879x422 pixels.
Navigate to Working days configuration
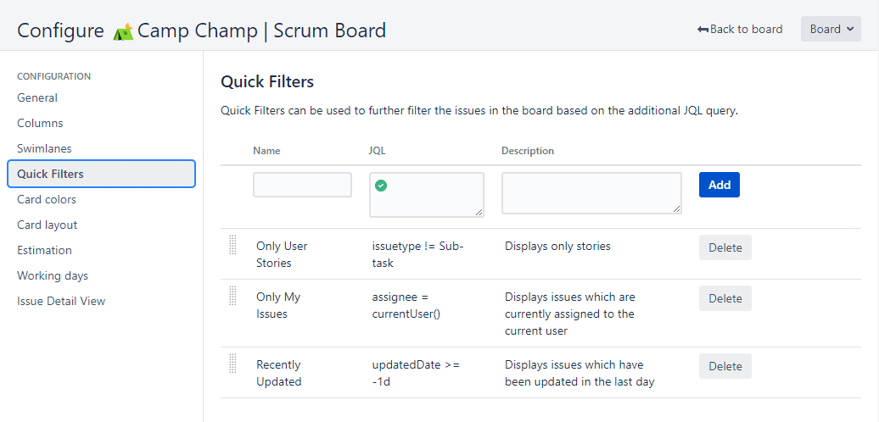(x=53, y=275)
